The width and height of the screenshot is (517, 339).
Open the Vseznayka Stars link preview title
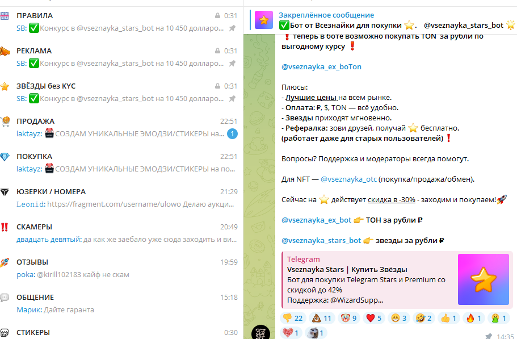(x=347, y=270)
